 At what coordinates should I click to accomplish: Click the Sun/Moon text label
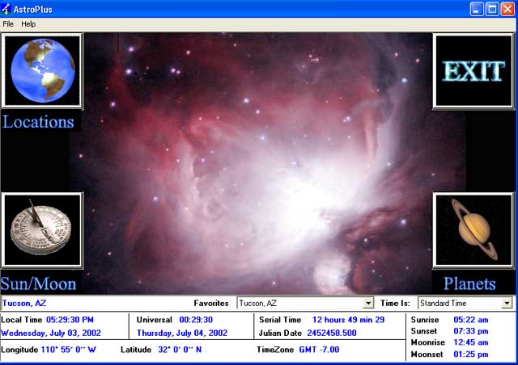(39, 283)
